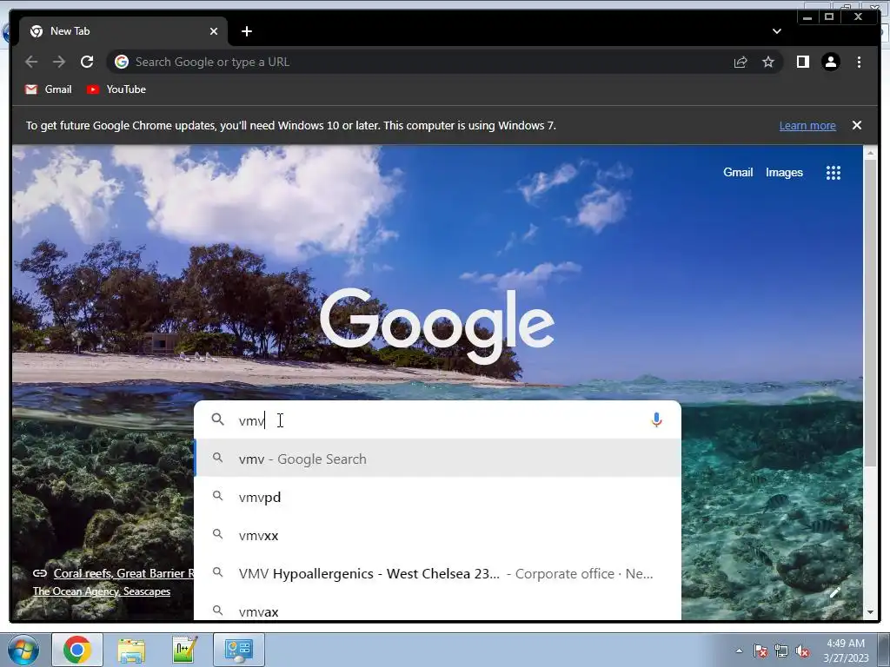This screenshot has width=890, height=667.
Task: Select the New Tab tab
Action: tap(122, 31)
